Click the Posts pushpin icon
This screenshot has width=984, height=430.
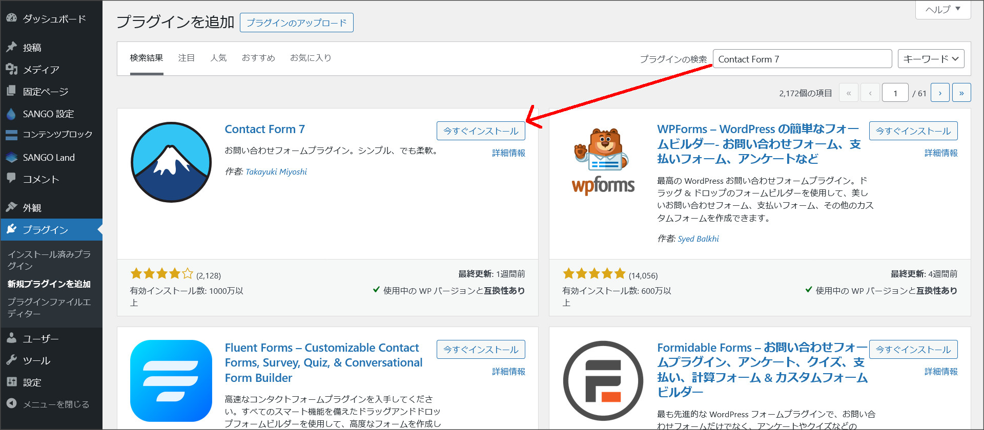coord(11,47)
